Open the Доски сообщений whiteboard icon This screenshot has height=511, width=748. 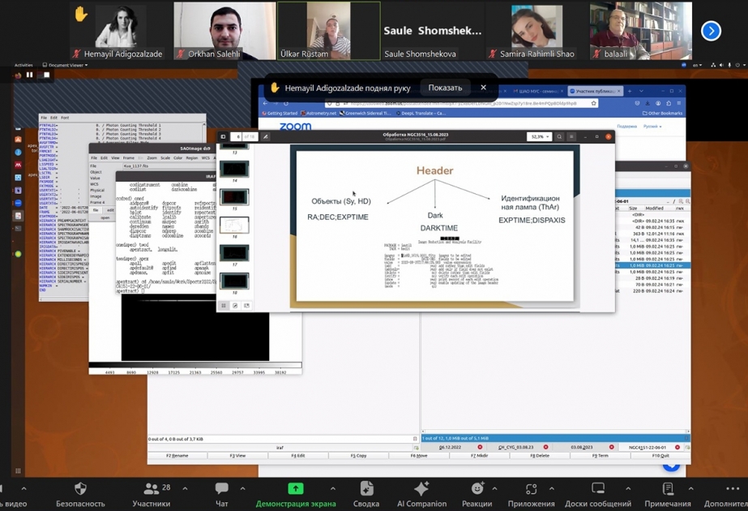(x=598, y=488)
